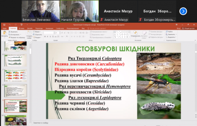197x126 pixels.
Task: Increase list indent level
Action: [83, 33]
